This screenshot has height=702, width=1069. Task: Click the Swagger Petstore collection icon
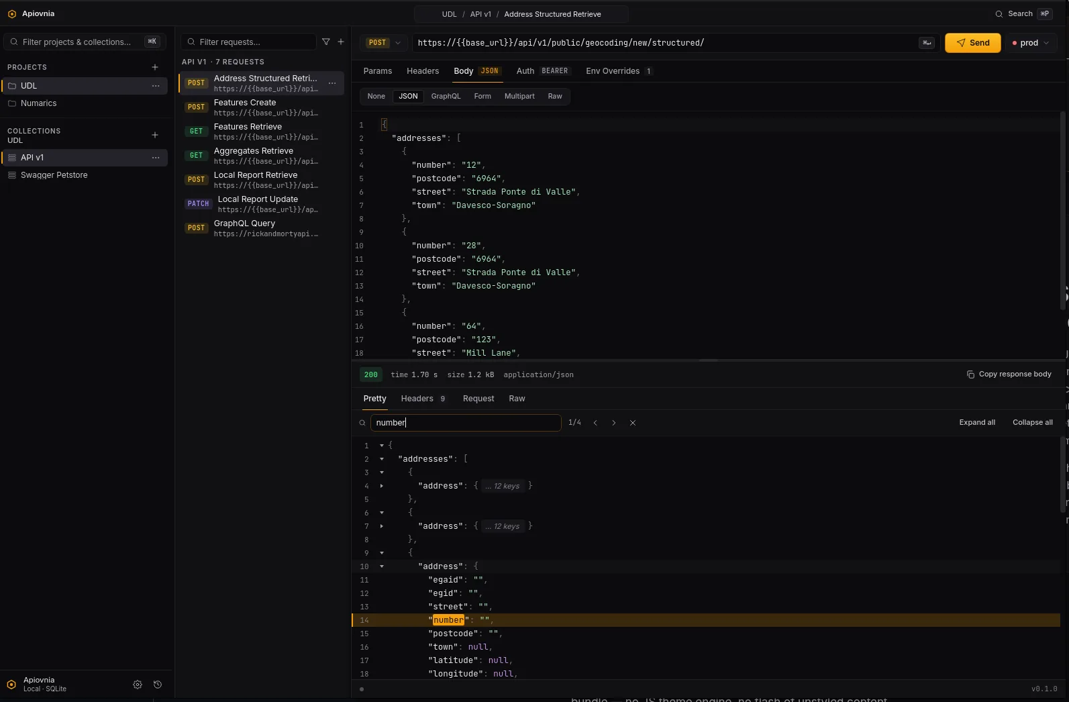[x=12, y=175]
